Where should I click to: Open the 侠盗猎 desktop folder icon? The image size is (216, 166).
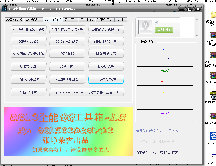(x=213, y=15)
